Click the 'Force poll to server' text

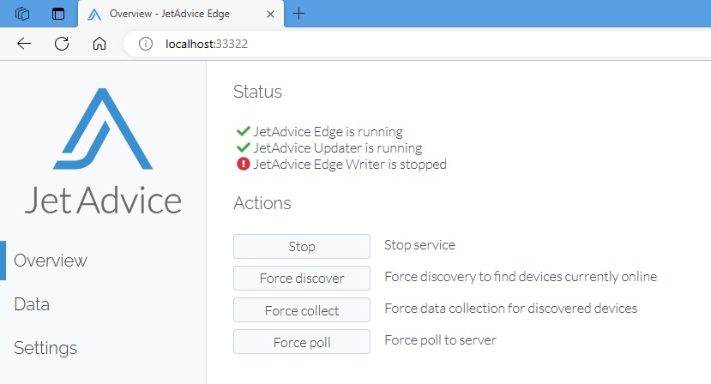(x=440, y=340)
